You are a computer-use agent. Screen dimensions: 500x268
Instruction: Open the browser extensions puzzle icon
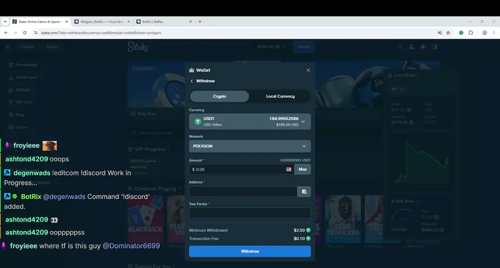470,33
